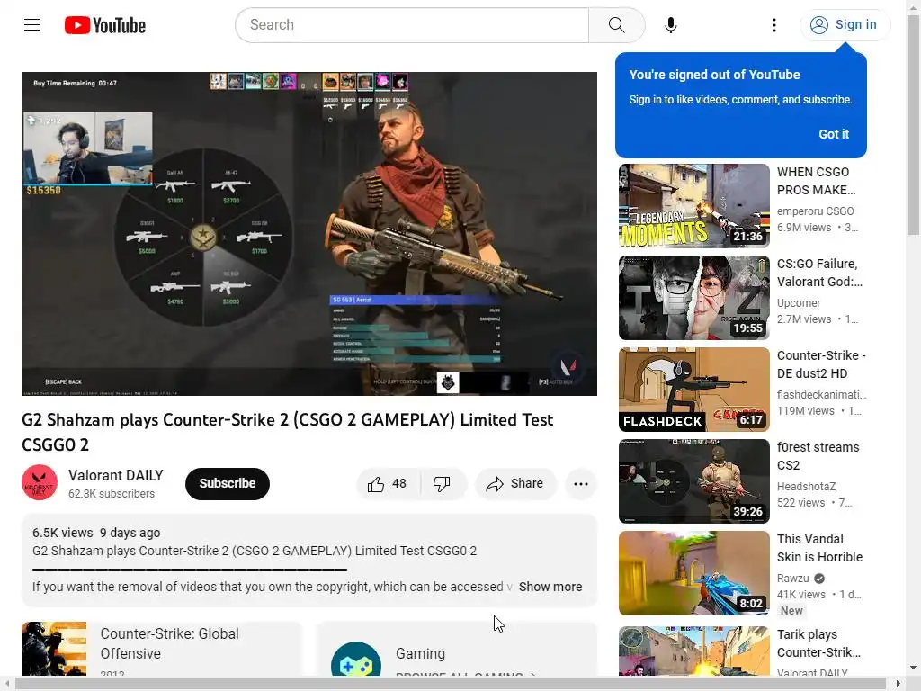Open This Vandal Skin thumbnail
Screen dimensions: 921x691
(693, 573)
